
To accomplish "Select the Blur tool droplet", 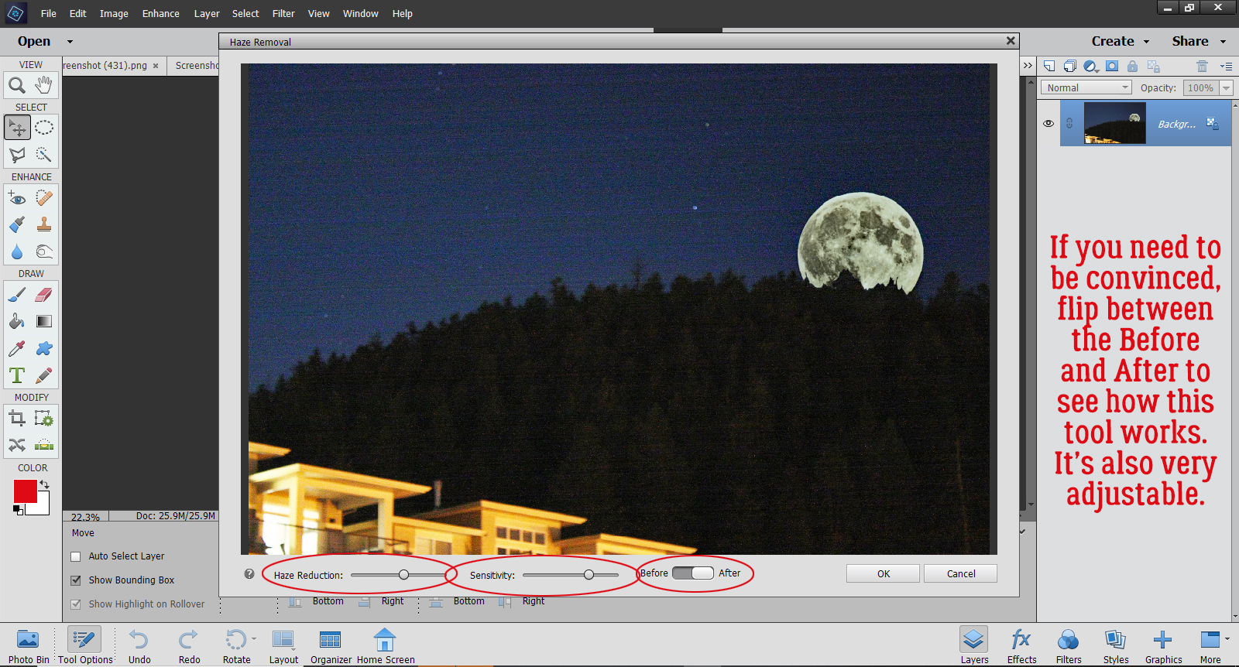I will point(17,252).
